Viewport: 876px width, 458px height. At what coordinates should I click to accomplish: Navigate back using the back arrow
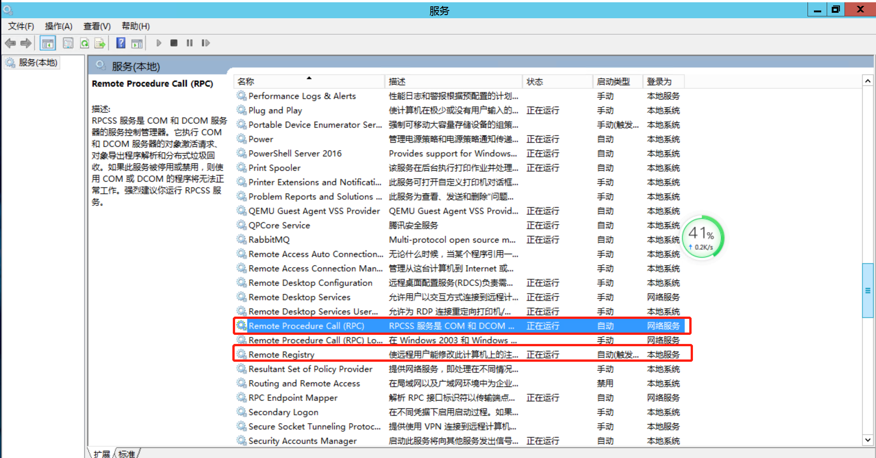pos(10,43)
